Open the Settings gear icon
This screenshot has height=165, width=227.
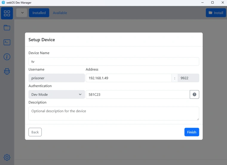[x=7, y=158]
